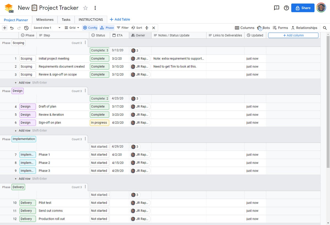Viewport: 330px width, 225px height.
Task: Close the view options with the X
Action: pos(154,28)
